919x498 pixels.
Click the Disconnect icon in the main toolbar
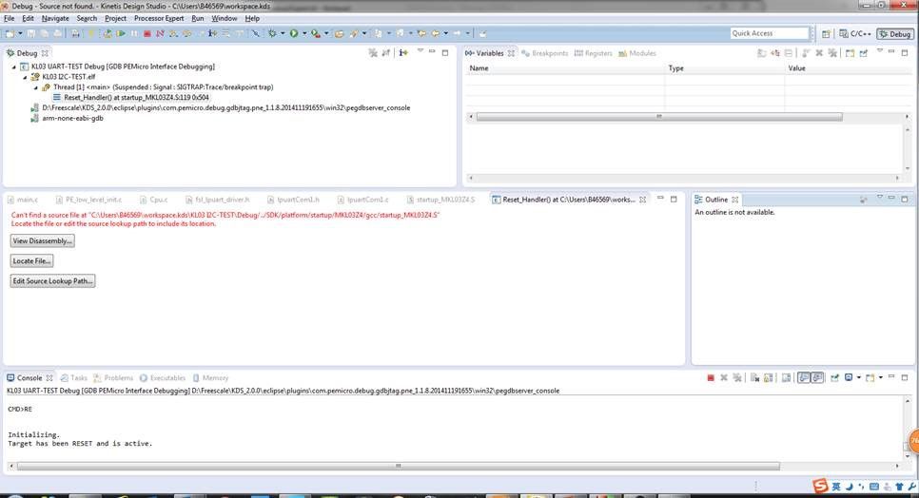click(x=160, y=33)
